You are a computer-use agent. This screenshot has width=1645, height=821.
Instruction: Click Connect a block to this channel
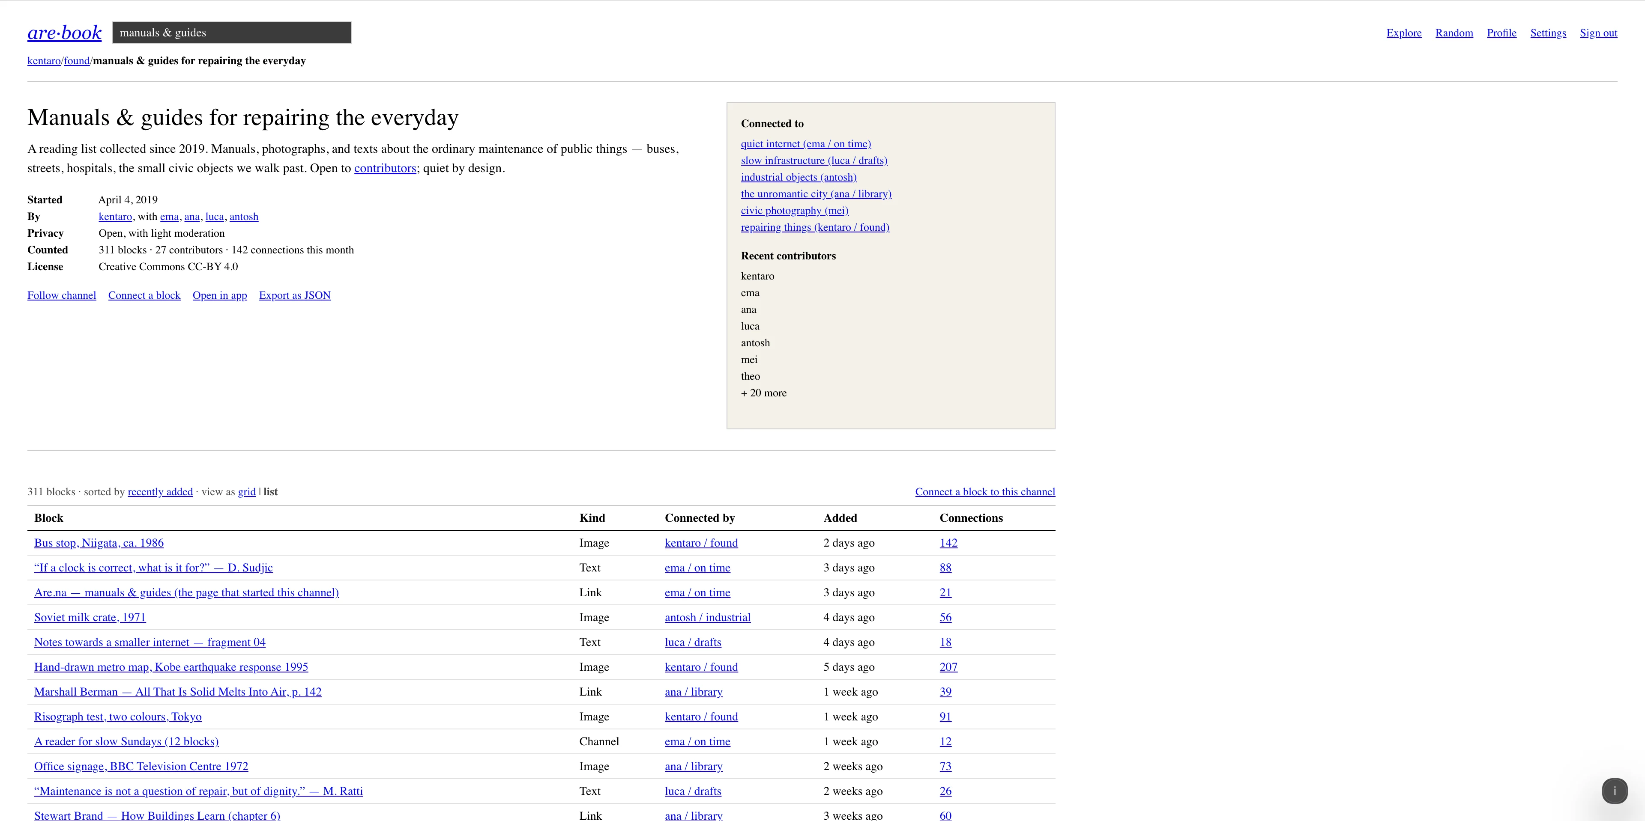coord(985,492)
